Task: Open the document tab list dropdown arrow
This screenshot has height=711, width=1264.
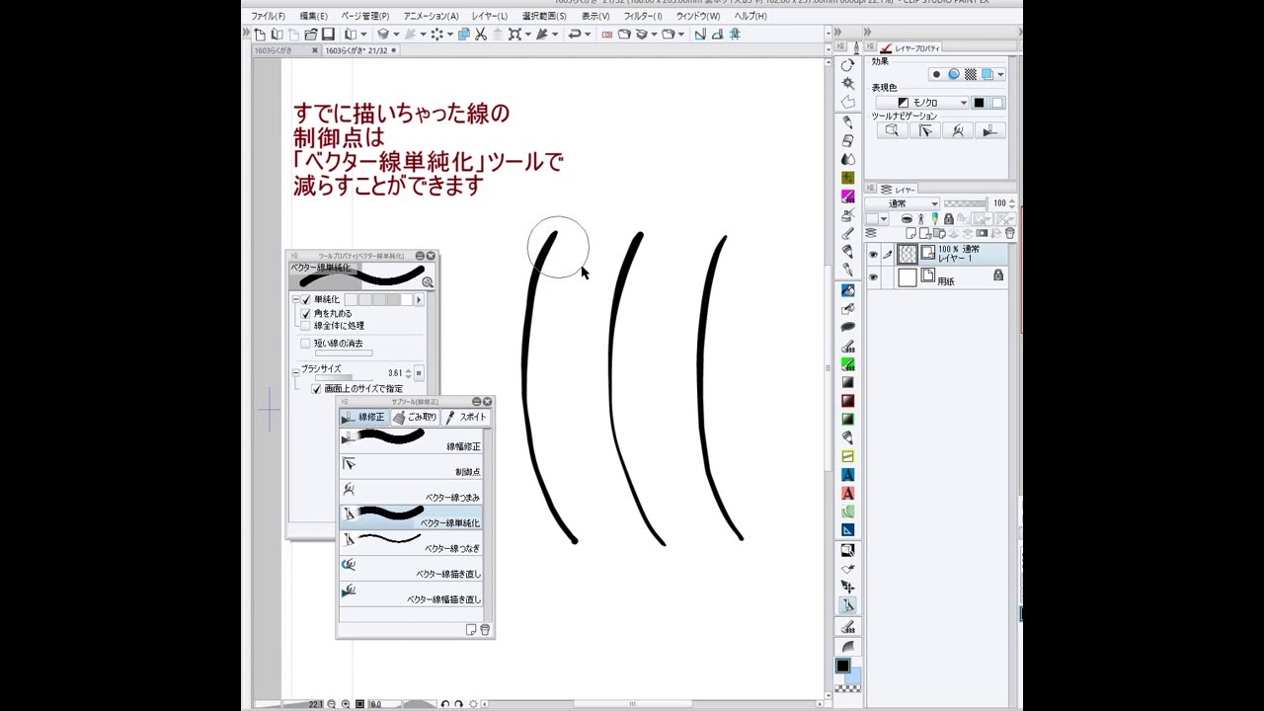Action: (x=827, y=50)
